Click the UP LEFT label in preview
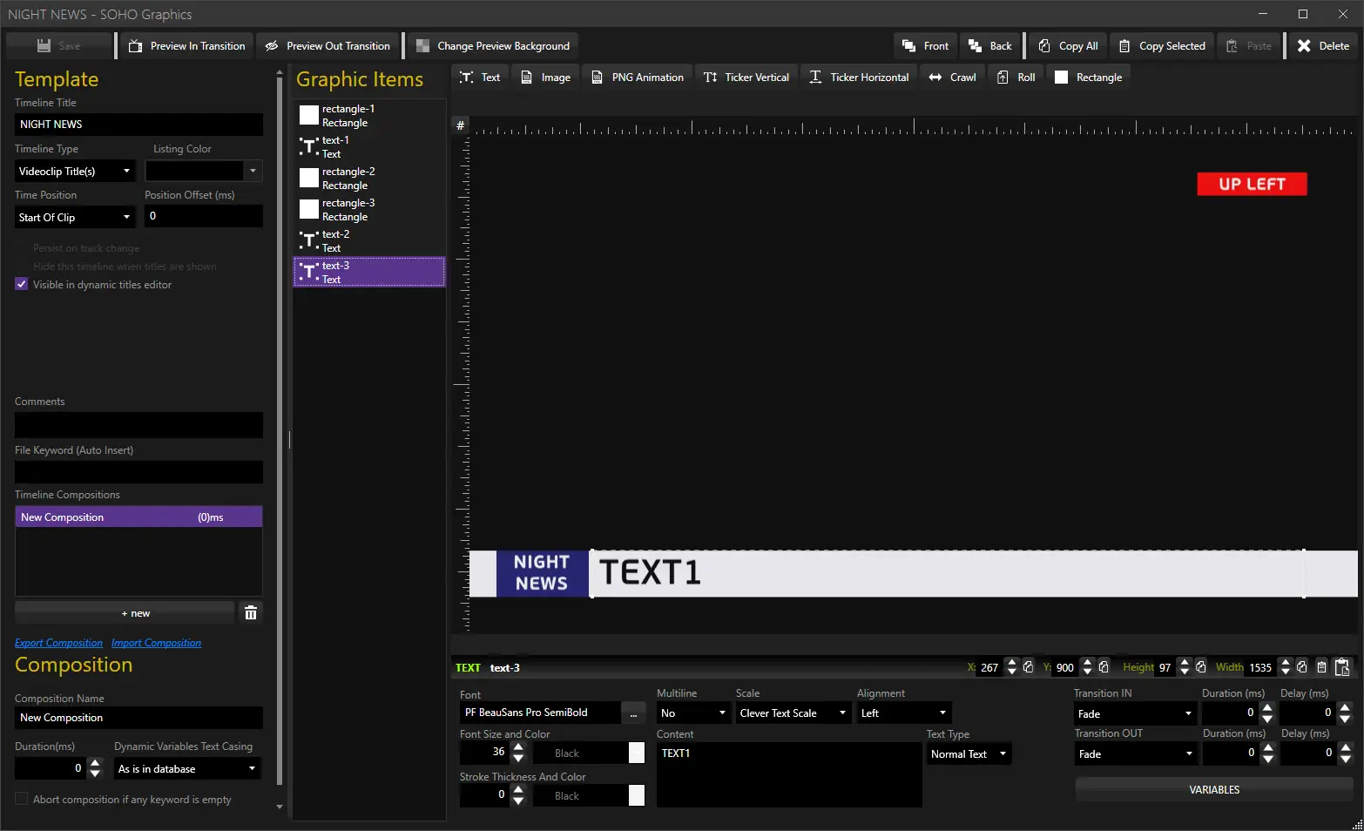This screenshot has height=831, width=1364. point(1252,184)
